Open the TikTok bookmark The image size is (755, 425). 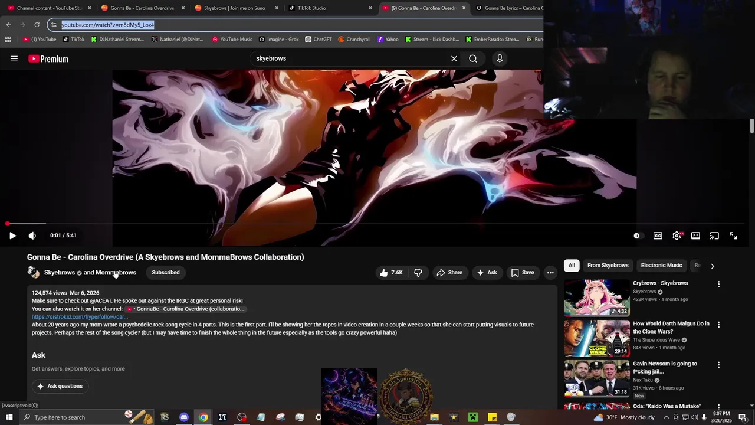pos(74,40)
